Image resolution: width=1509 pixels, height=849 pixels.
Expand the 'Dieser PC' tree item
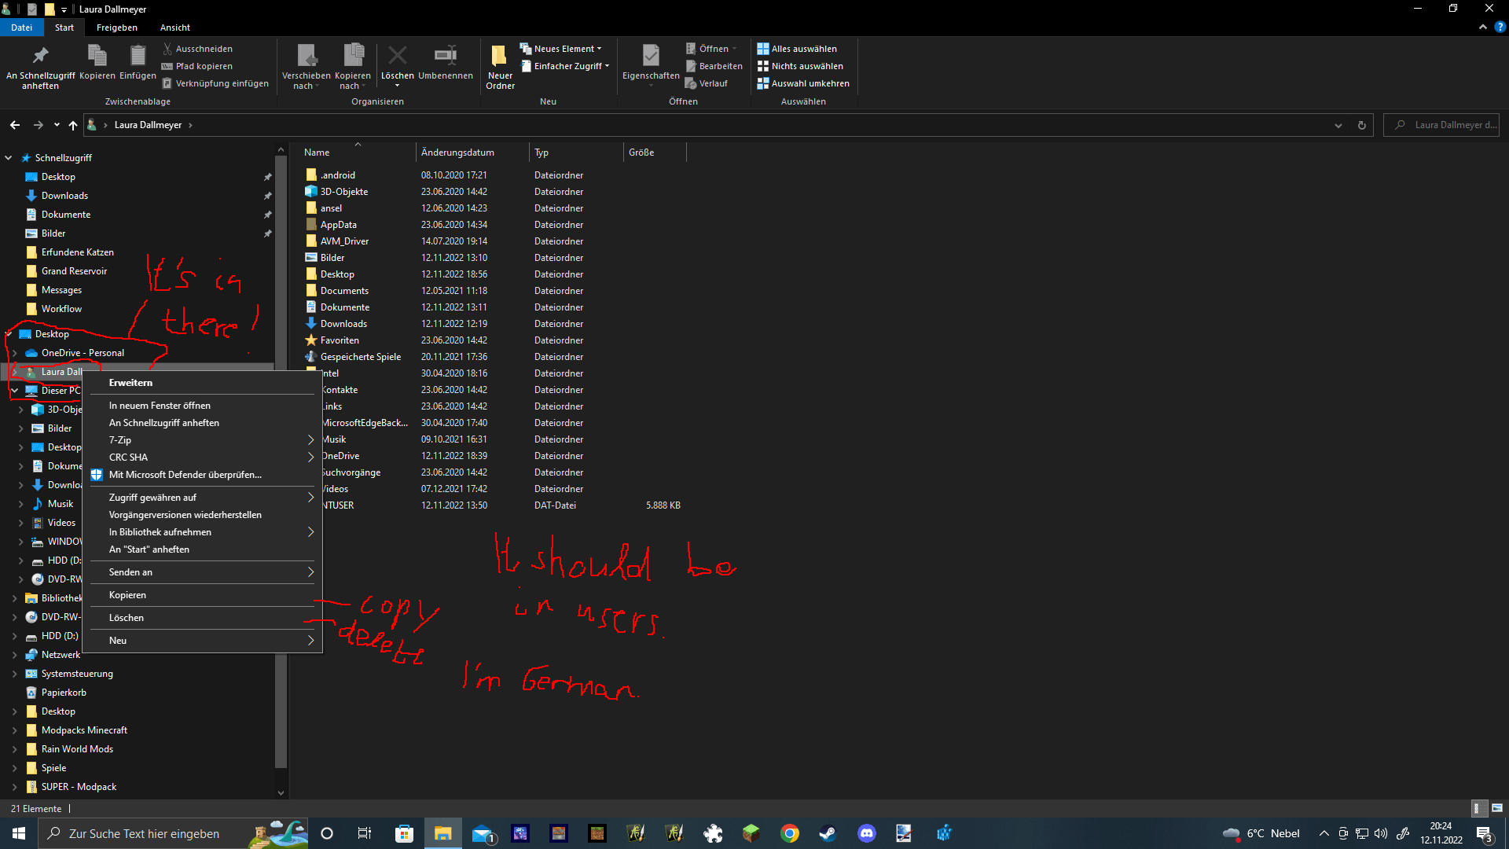(10, 390)
